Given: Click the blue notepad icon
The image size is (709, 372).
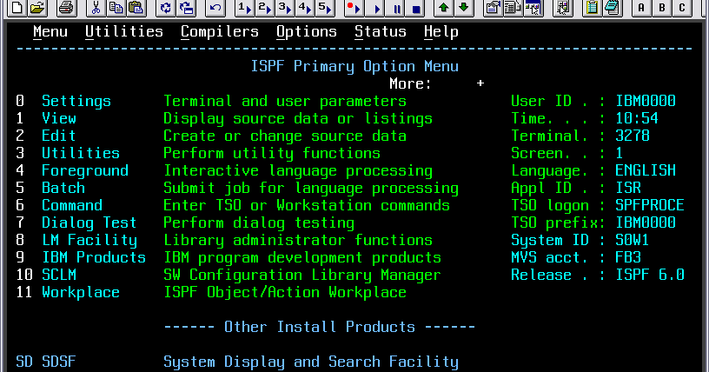Looking at the screenshot, I should pyautogui.click(x=612, y=7).
